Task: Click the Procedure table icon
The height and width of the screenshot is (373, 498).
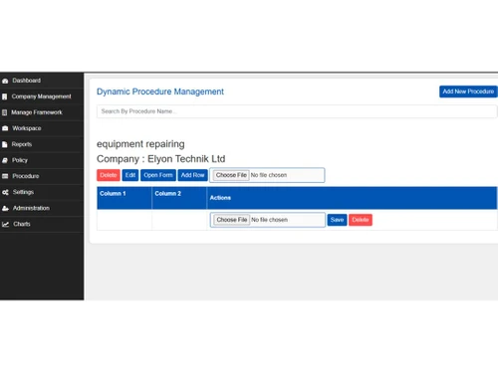Action: (5, 176)
